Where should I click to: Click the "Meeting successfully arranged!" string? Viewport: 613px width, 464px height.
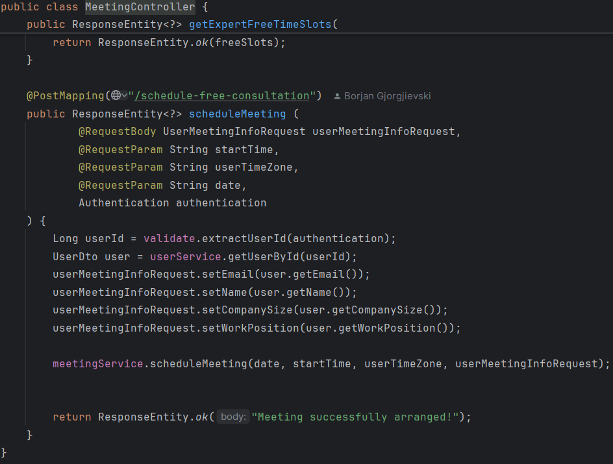point(355,417)
